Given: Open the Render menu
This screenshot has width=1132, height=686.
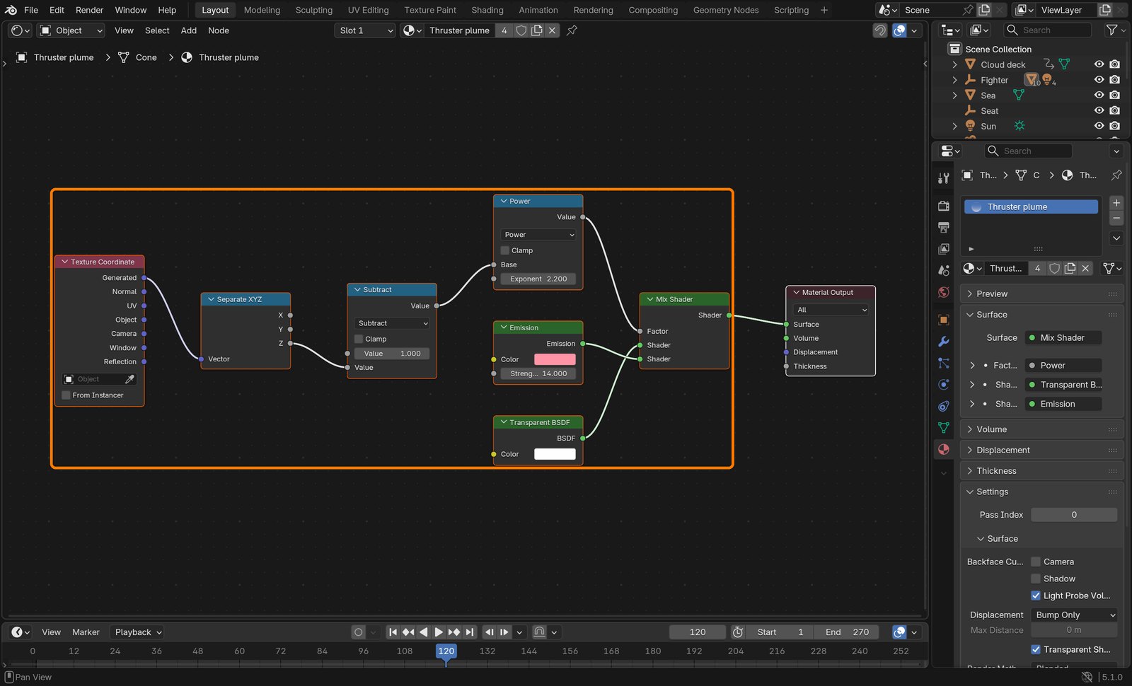Looking at the screenshot, I should pos(89,10).
